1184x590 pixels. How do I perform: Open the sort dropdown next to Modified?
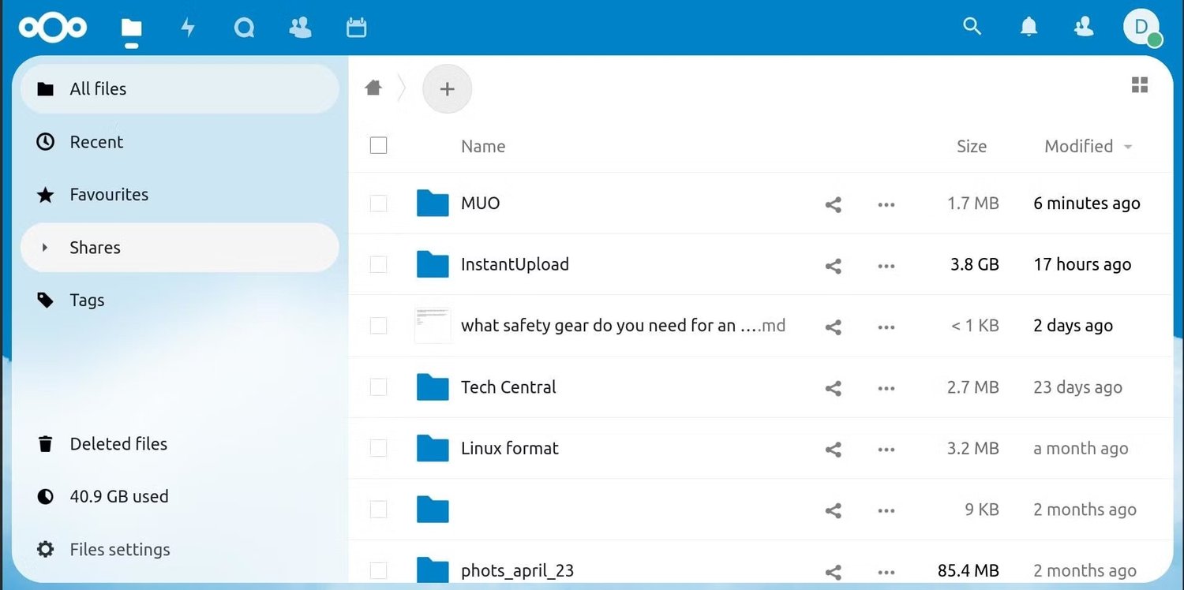tap(1128, 147)
